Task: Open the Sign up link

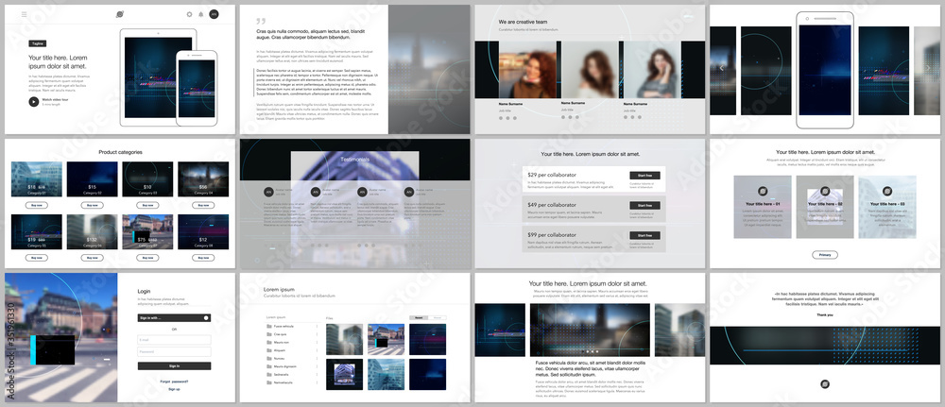Action: (x=174, y=389)
